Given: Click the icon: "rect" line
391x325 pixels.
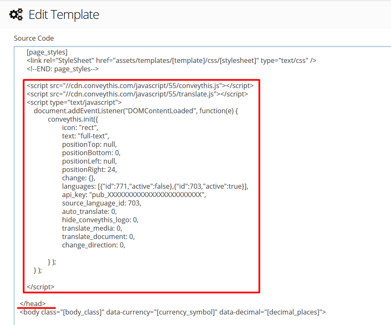Looking at the screenshot, I should click(80, 127).
